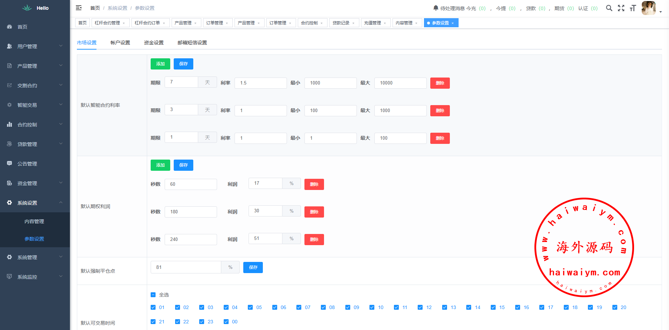Expand 系统管理 menu chevron
669x330 pixels.
pyautogui.click(x=61, y=257)
